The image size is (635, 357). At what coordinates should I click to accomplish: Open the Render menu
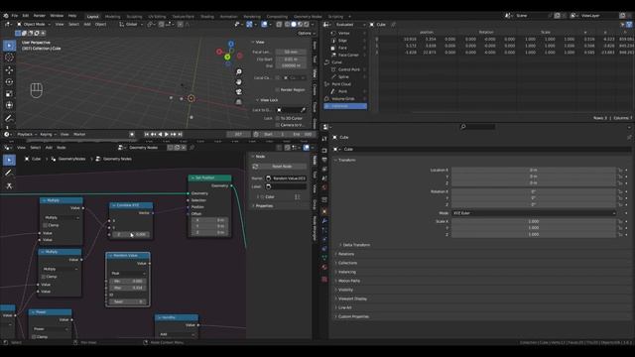tap(40, 16)
